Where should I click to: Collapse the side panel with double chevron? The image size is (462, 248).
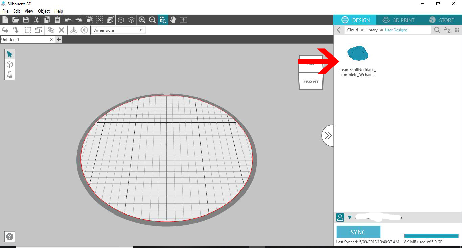click(x=328, y=136)
